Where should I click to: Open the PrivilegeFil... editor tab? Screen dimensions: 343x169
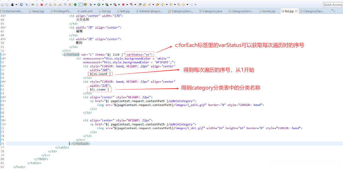pyautogui.click(x=61, y=11)
